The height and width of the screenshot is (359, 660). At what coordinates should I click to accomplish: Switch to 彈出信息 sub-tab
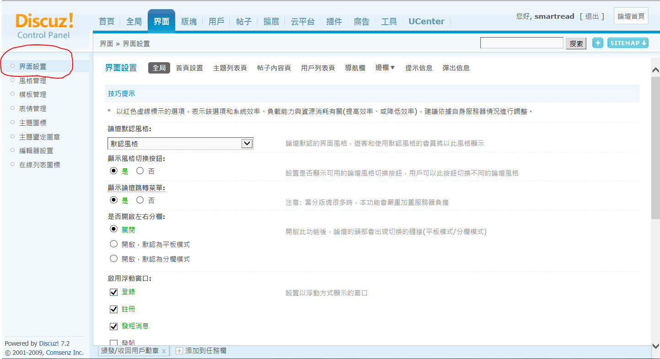[x=456, y=68]
